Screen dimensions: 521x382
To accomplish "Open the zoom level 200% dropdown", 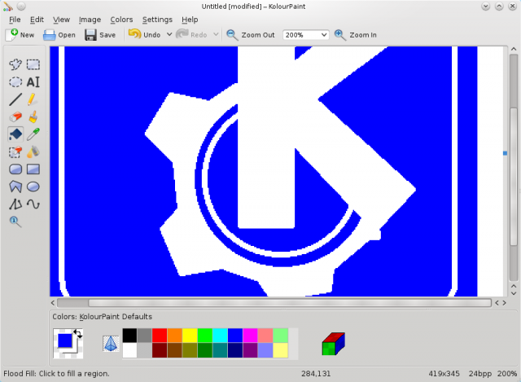I will click(x=305, y=35).
